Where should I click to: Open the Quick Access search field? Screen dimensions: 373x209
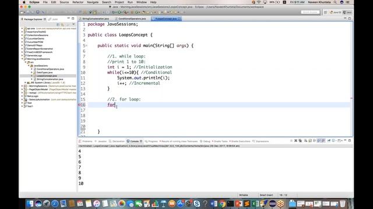point(310,12)
